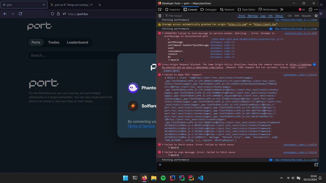Click the error count badge showing 20
The width and height of the screenshot is (326, 183).
(x=302, y=9)
